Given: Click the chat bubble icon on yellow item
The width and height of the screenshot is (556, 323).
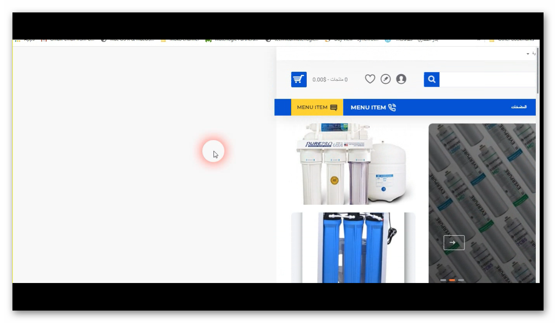Looking at the screenshot, I should [x=334, y=108].
